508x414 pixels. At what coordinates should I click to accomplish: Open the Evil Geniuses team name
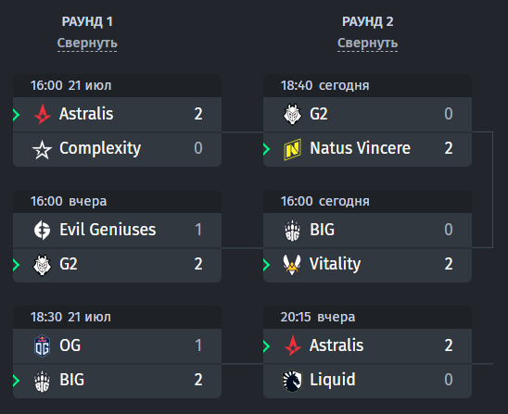tap(108, 230)
